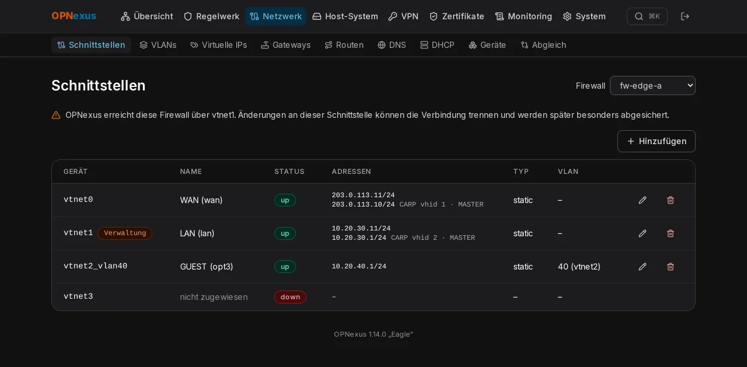
Task: Open the Virtuelle IPs tab
Action: coord(219,45)
